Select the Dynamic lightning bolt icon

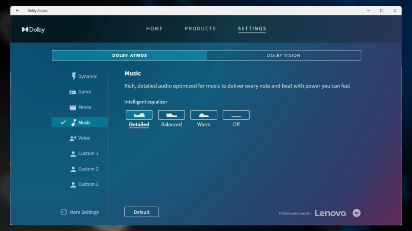(74, 76)
